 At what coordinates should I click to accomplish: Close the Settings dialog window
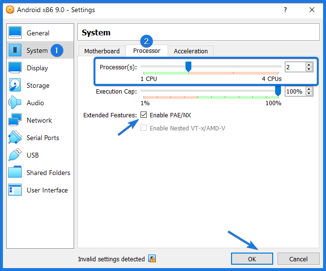click(x=312, y=10)
